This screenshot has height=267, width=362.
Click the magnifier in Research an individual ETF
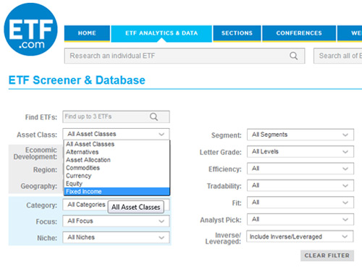(x=293, y=56)
